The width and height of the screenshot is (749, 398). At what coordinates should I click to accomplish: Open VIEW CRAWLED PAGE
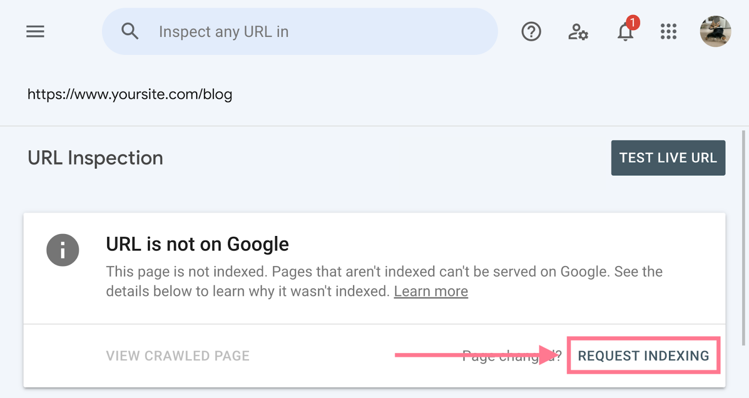178,356
